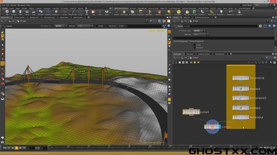Image resolution: width=277 pixels, height=155 pixels.
Task: Select the L-System shelf tool
Action: [48, 12]
